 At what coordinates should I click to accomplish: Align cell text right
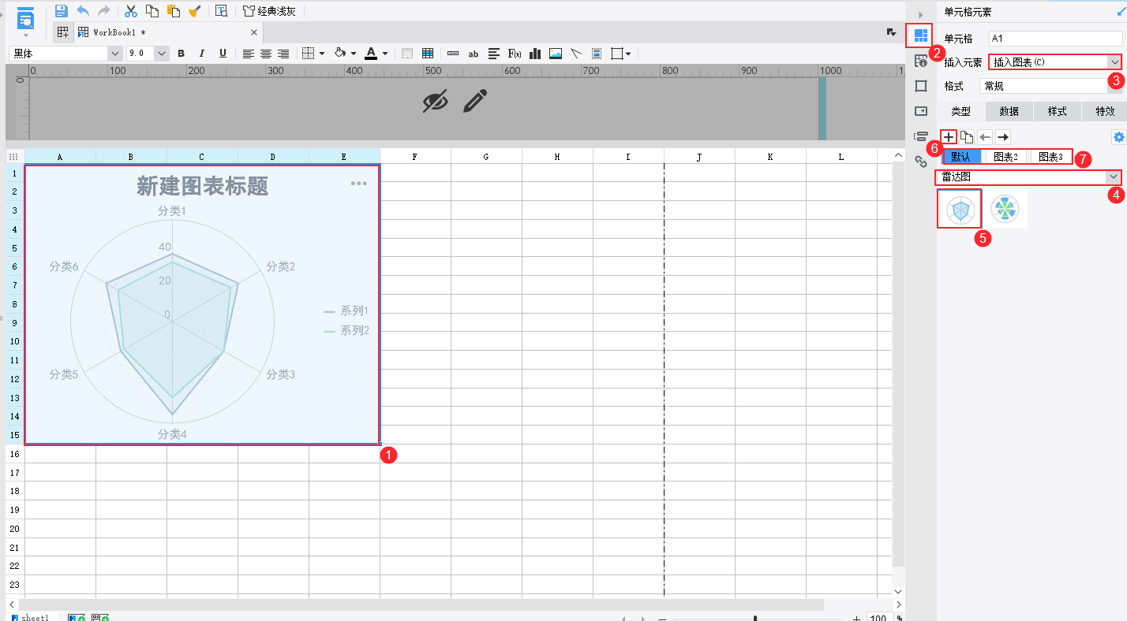283,54
